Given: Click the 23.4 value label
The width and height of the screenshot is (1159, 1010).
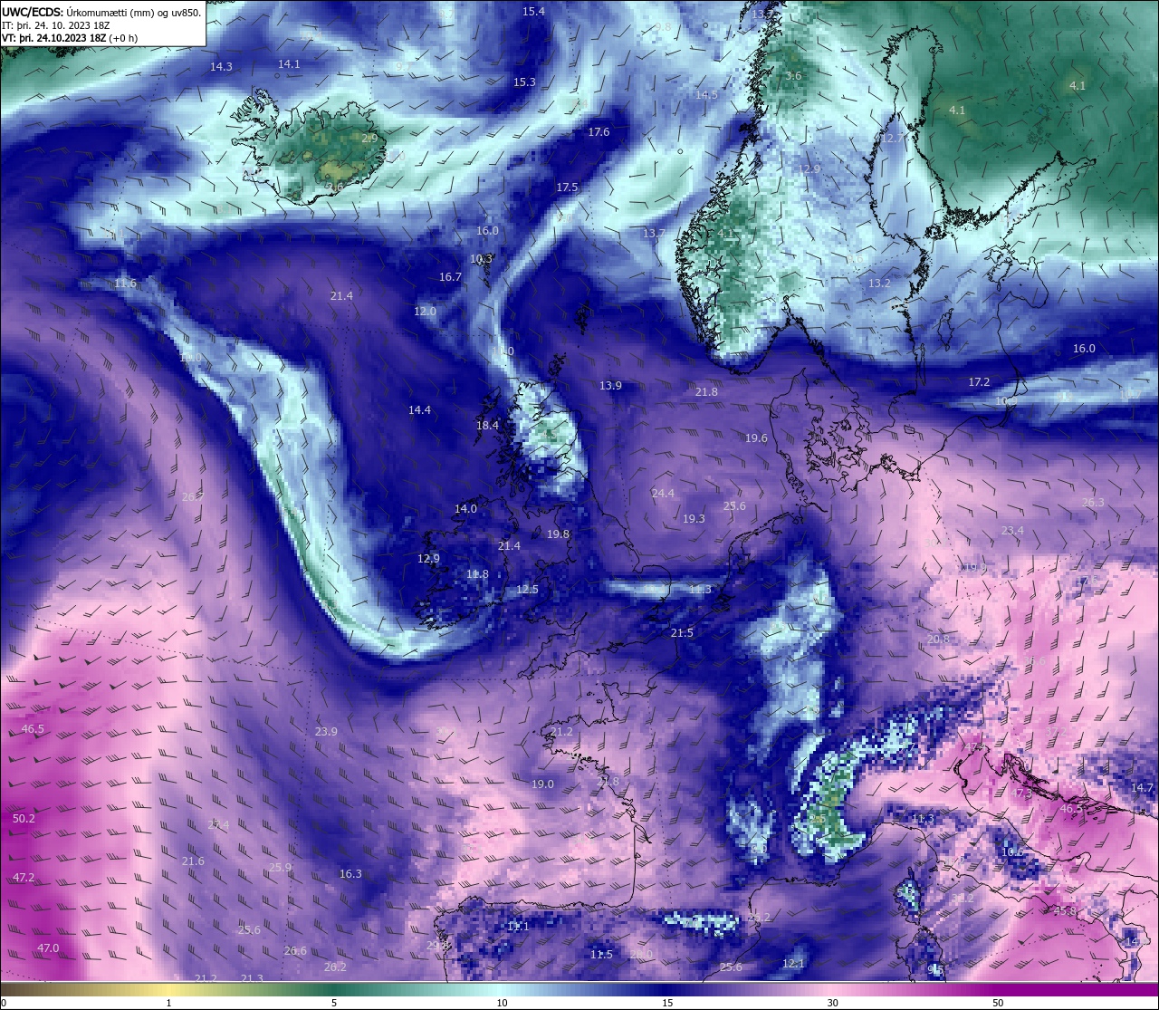Looking at the screenshot, I should click(x=1012, y=531).
